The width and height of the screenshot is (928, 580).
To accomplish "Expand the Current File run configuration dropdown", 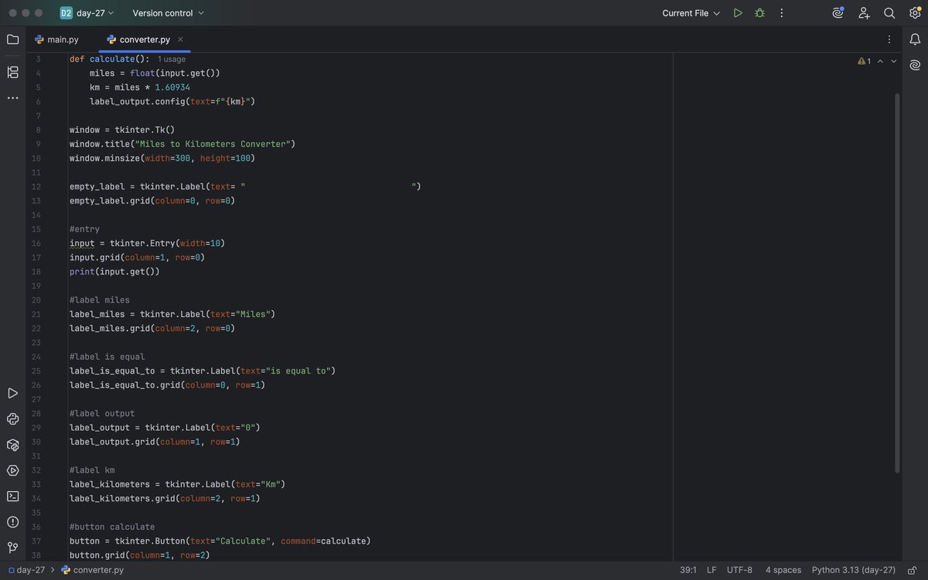I will [691, 13].
